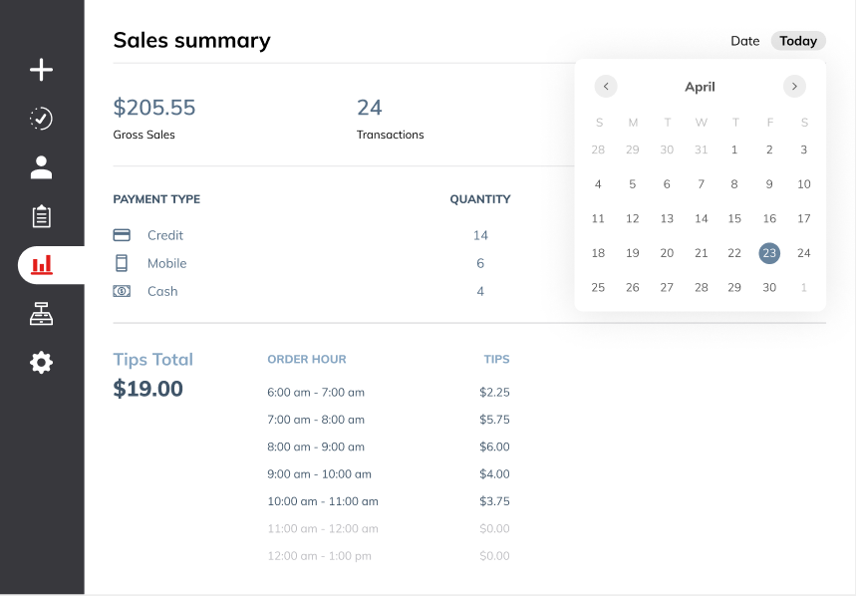
Task: Select April 25 in the calendar
Action: [598, 287]
